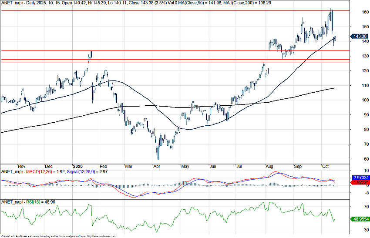Viewport: 370px width, 238px height.
Task: Click the Apr month label on date axis
Action: coord(155,167)
